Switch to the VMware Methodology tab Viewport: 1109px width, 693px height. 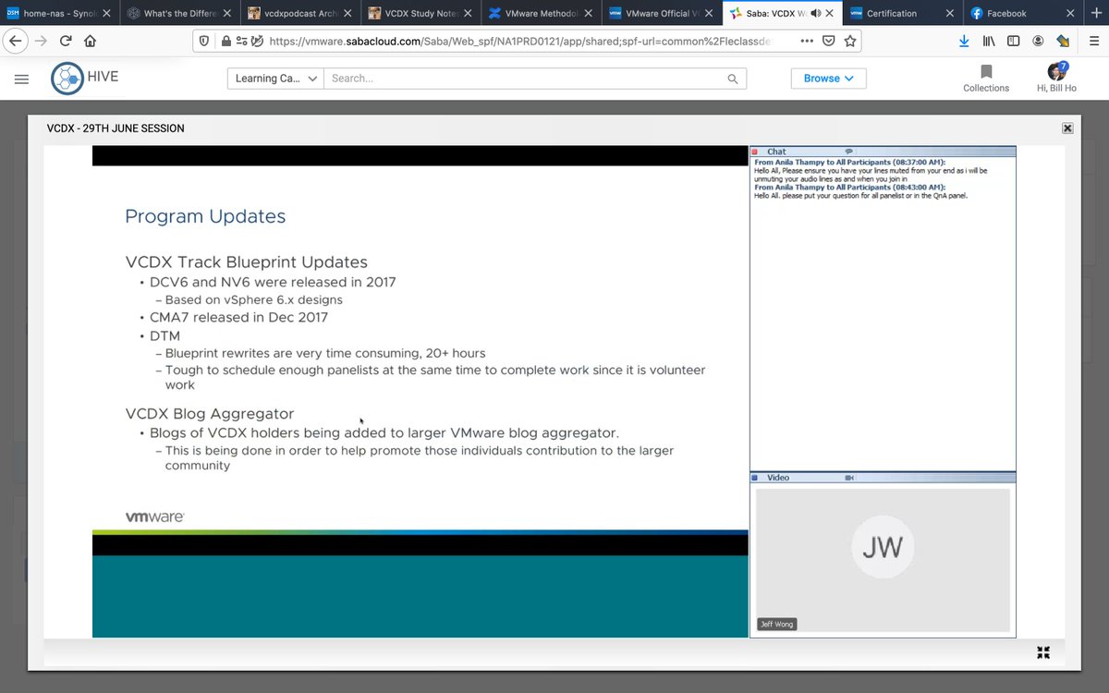[x=541, y=13]
